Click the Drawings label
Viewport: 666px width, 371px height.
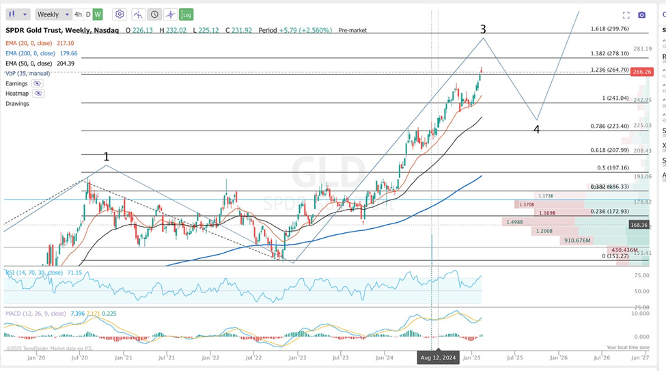[x=17, y=104]
